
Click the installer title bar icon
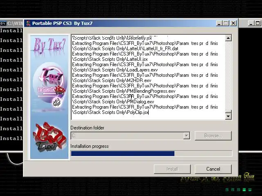click(28, 23)
